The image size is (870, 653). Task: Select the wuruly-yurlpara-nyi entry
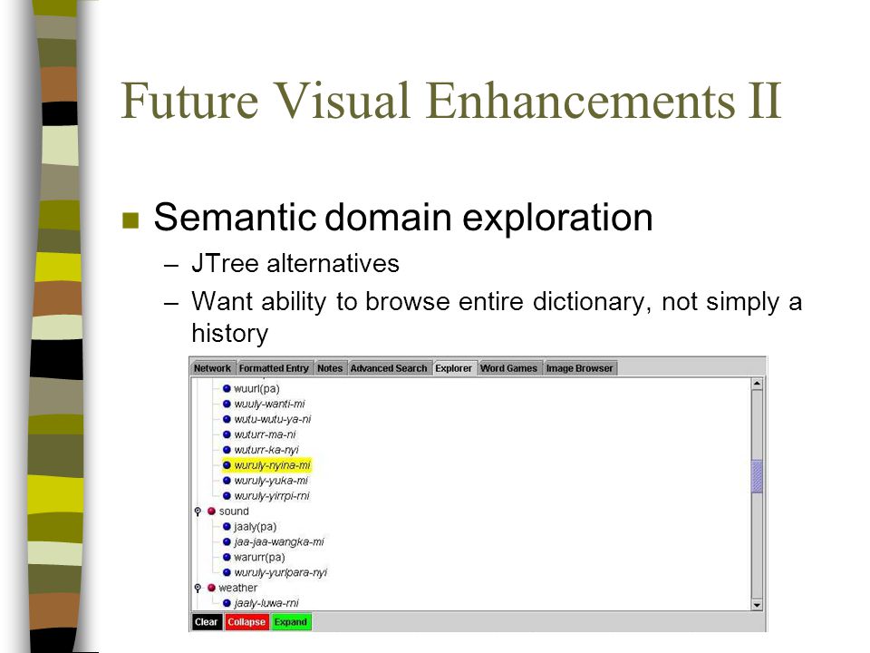281,572
